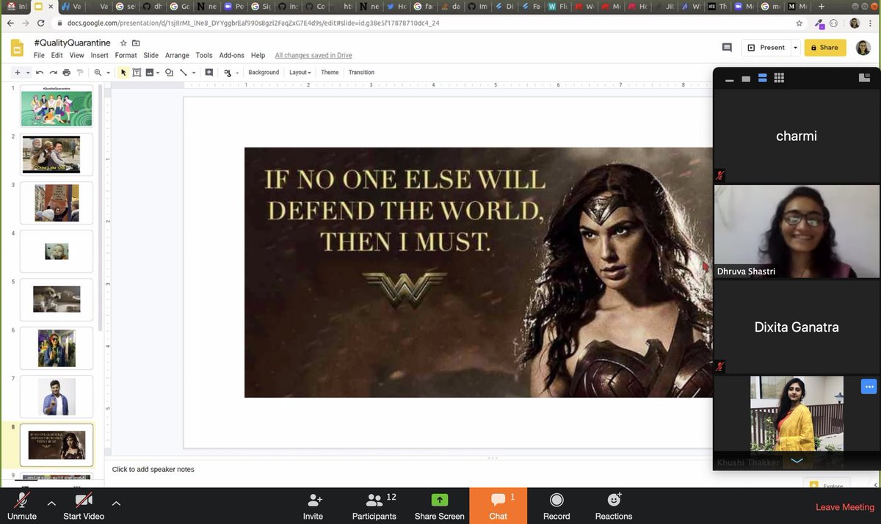Open the Arrange menu
This screenshot has height=524, width=881.
[x=177, y=55]
